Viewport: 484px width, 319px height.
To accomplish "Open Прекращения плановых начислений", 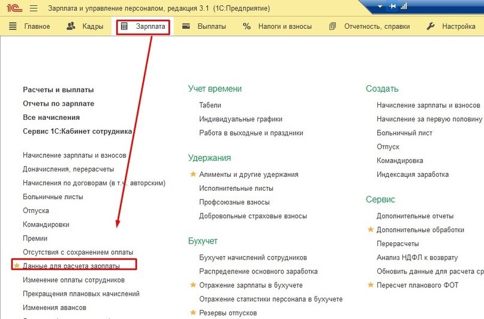I will 81,294.
